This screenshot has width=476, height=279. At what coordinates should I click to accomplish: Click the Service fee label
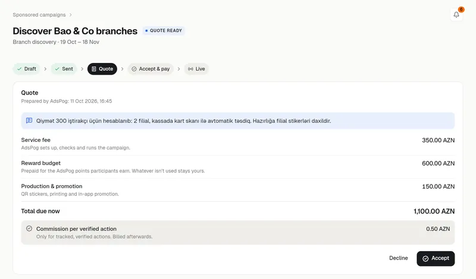pyautogui.click(x=36, y=140)
